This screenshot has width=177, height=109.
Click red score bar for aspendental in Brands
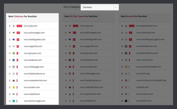[132, 26]
